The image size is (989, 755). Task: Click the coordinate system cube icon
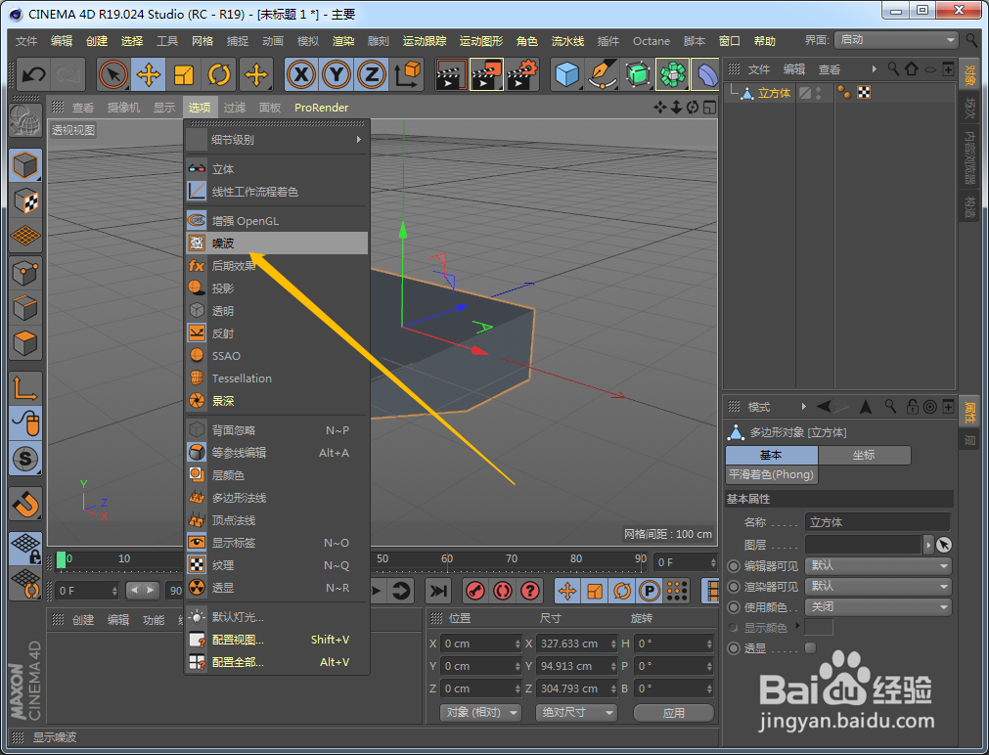coord(408,75)
